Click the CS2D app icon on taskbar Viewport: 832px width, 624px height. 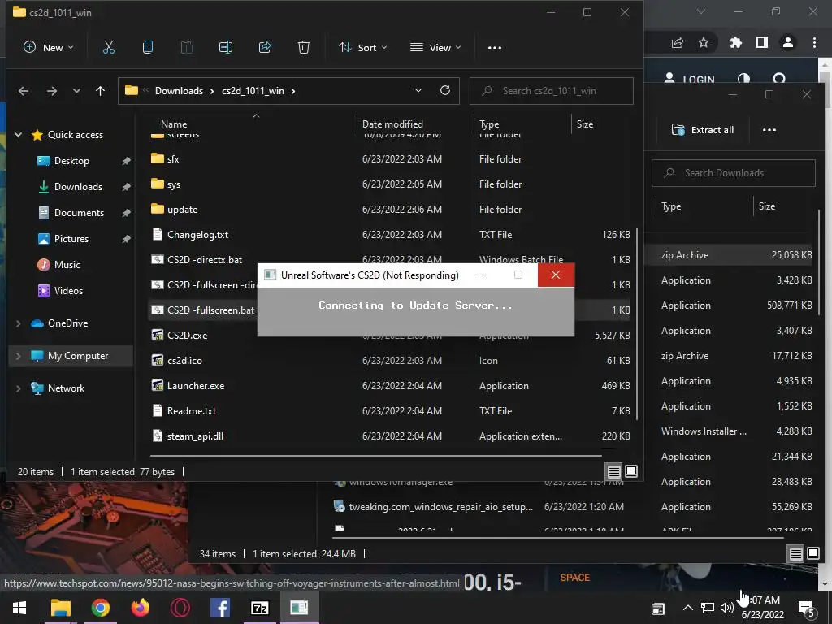(299, 608)
